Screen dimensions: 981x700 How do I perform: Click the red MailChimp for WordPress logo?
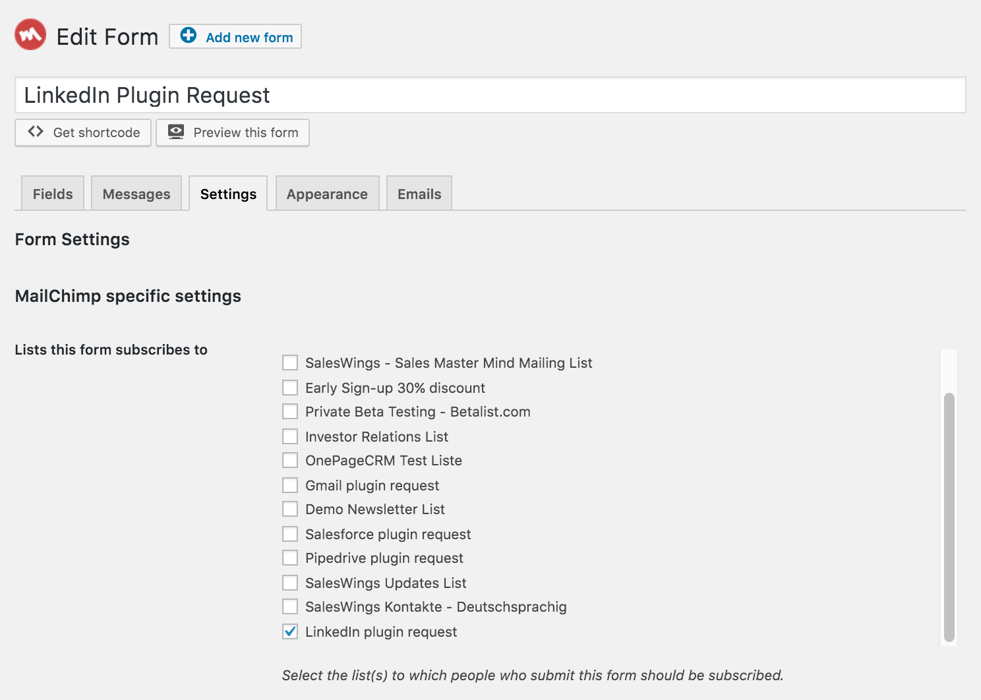(30, 34)
